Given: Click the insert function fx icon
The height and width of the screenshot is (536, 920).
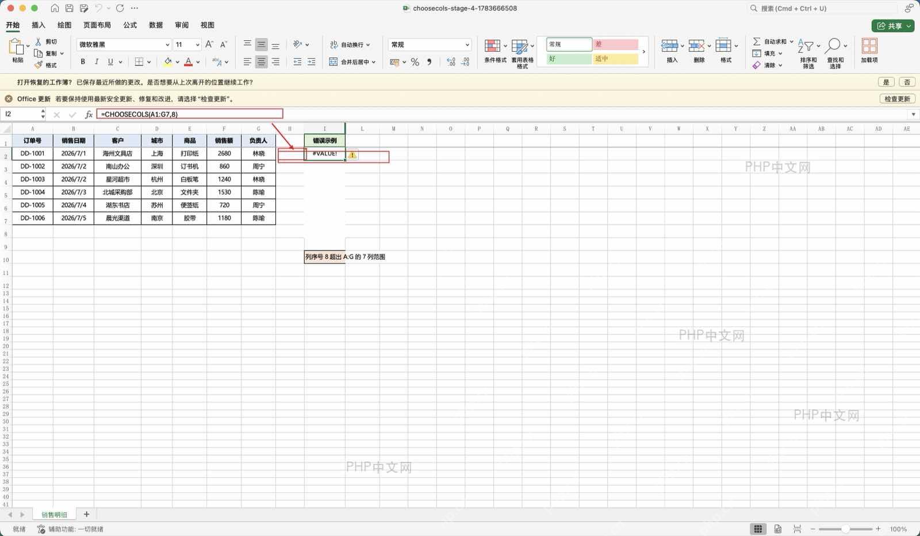Looking at the screenshot, I should click(x=89, y=114).
